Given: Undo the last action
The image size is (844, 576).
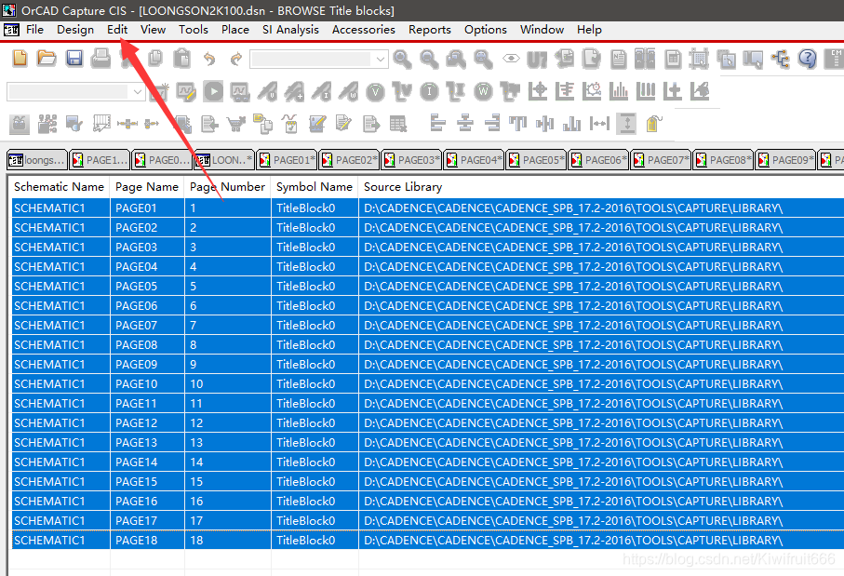Looking at the screenshot, I should click(x=209, y=60).
